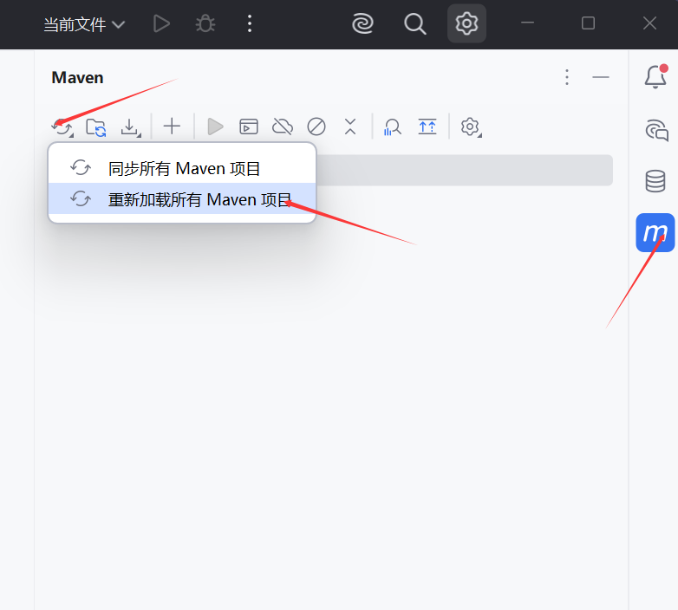
Task: Open Maven panel options menu
Action: click(567, 77)
